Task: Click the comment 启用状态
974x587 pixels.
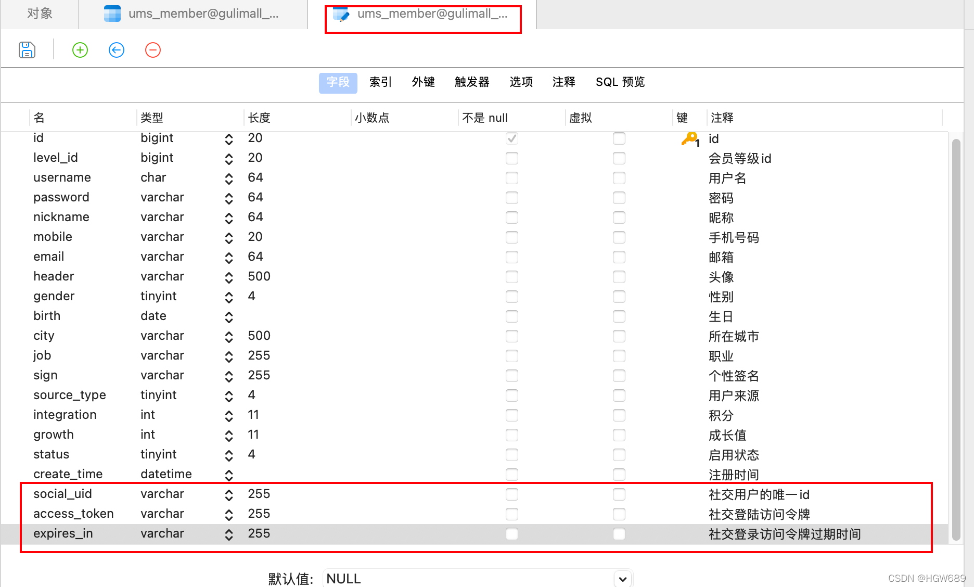Action: coord(734,455)
